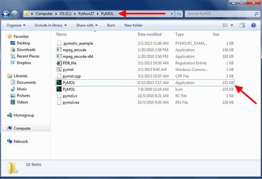This screenshot has width=262, height=179.
Task: Expand arrow after OS (C:) breadcrumb
Action: (75, 14)
